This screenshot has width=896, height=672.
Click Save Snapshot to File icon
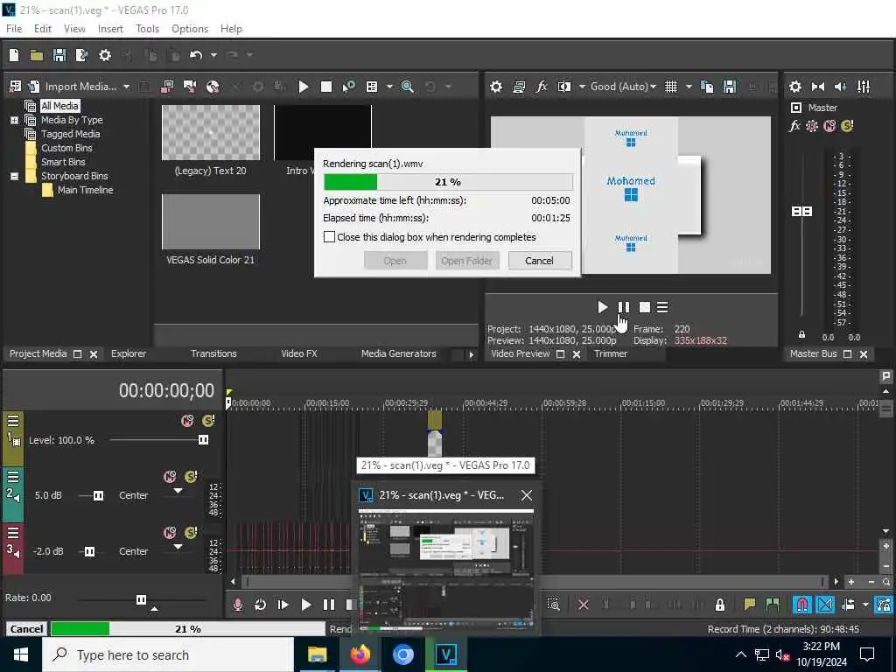coord(730,87)
